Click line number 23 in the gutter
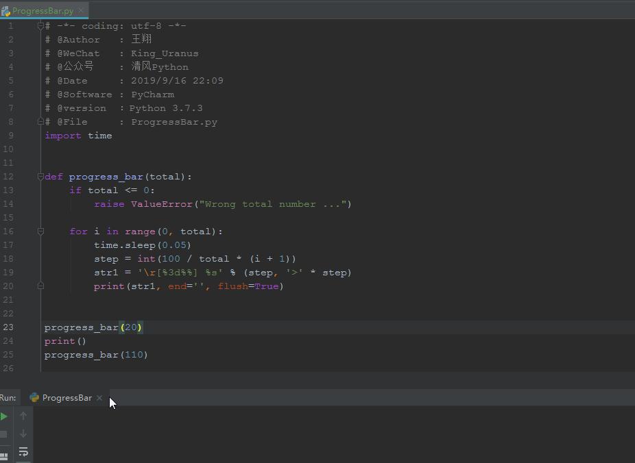The height and width of the screenshot is (463, 635). (8, 327)
